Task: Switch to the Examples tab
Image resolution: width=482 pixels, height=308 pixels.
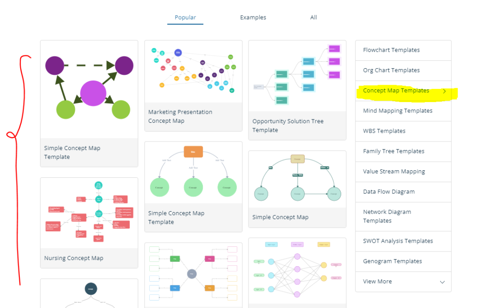Action: (253, 17)
